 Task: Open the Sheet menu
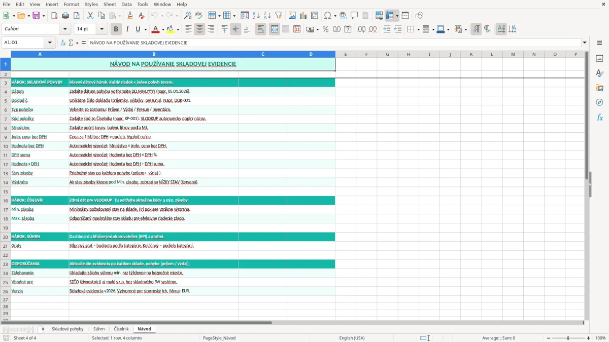click(x=110, y=4)
